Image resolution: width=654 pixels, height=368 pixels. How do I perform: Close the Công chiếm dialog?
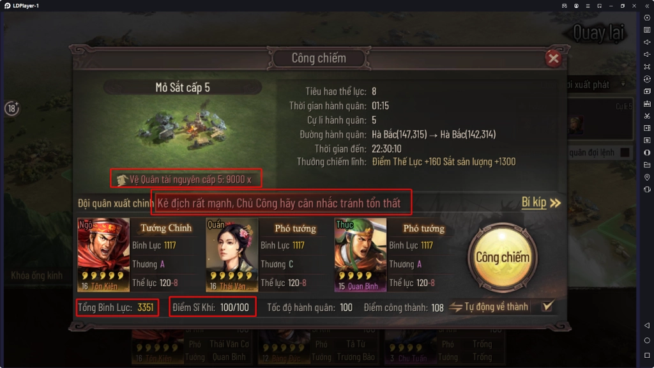pos(554,58)
